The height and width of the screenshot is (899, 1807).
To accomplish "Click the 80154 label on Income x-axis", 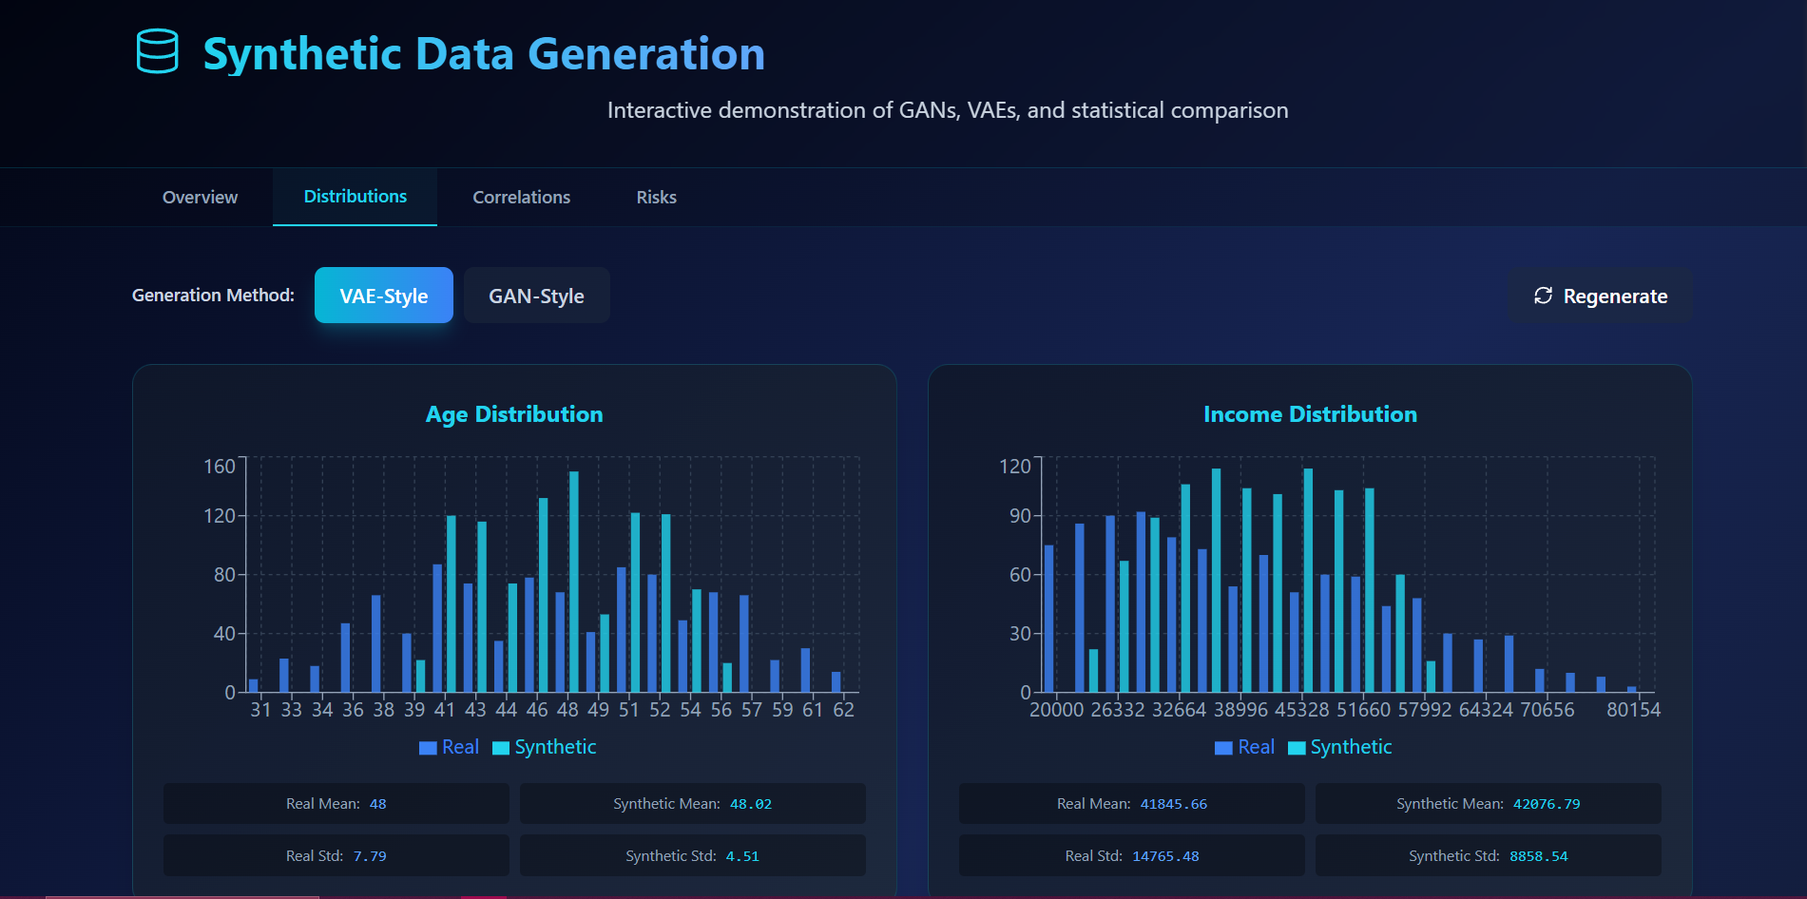I will [x=1634, y=710].
